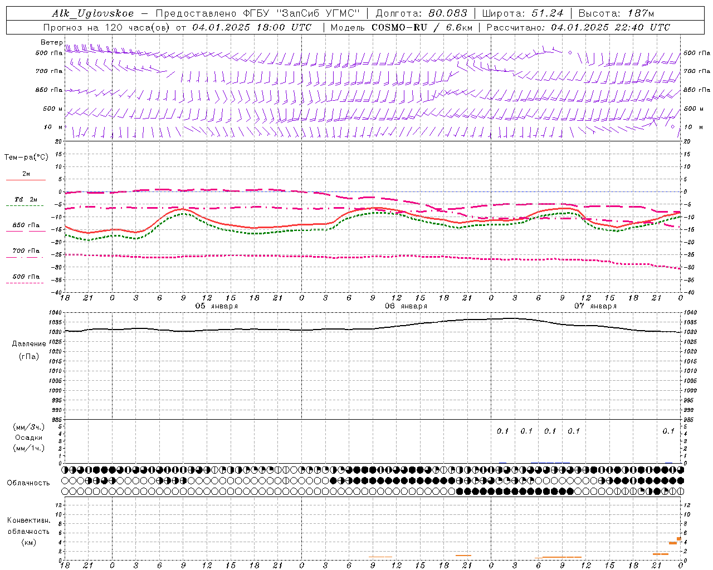Viewport: 713px width, 570px height.
Task: Click the 05 января date label
Action: (217, 306)
